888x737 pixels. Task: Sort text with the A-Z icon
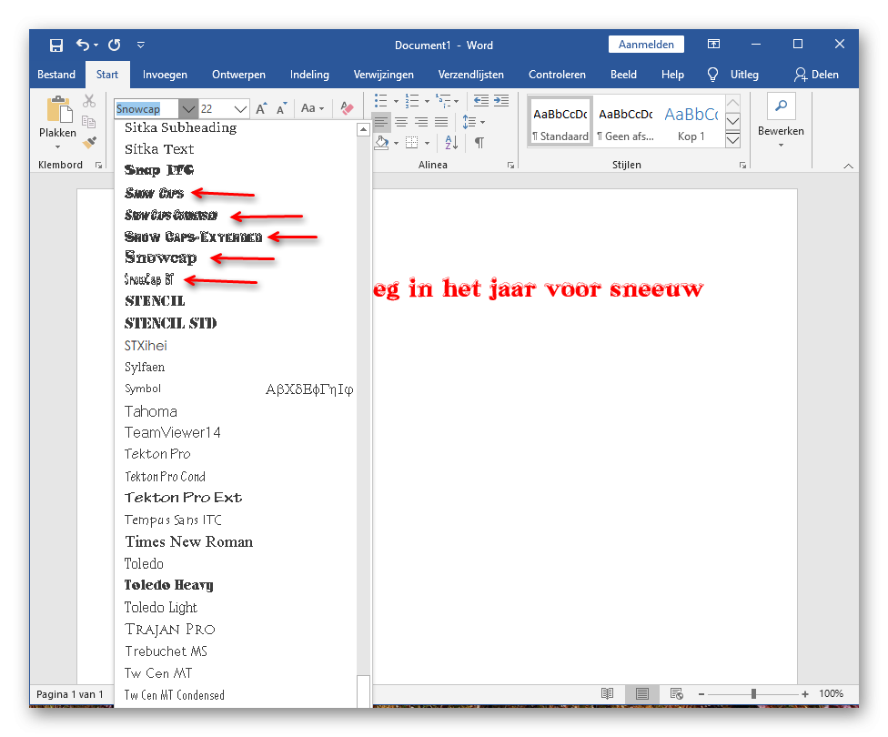(451, 142)
